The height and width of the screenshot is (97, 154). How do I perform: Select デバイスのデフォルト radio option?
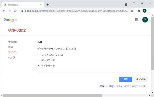(39, 55)
